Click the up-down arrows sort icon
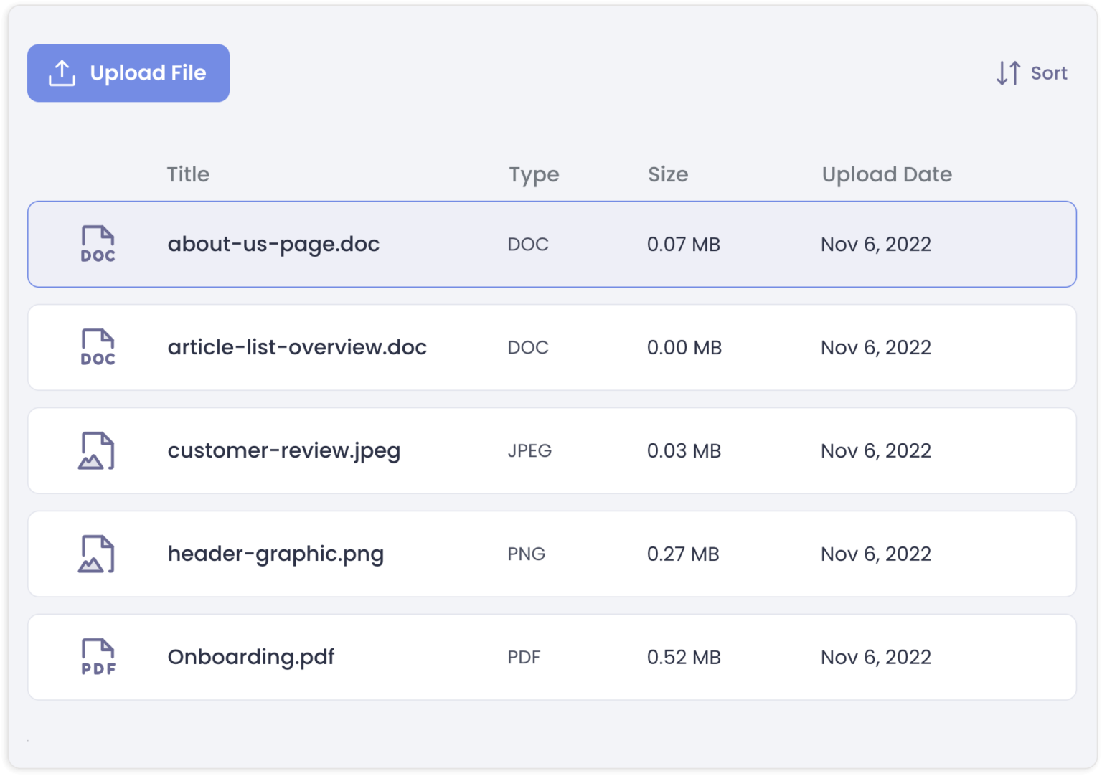The width and height of the screenshot is (1102, 776). point(1007,73)
